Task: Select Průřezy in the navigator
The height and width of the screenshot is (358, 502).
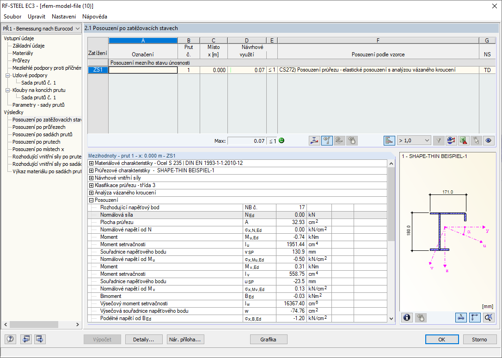Action: (x=21, y=61)
